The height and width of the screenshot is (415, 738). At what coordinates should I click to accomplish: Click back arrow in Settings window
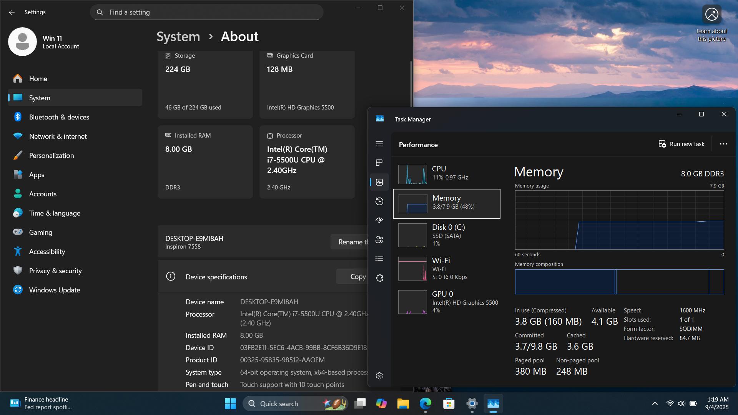[12, 12]
